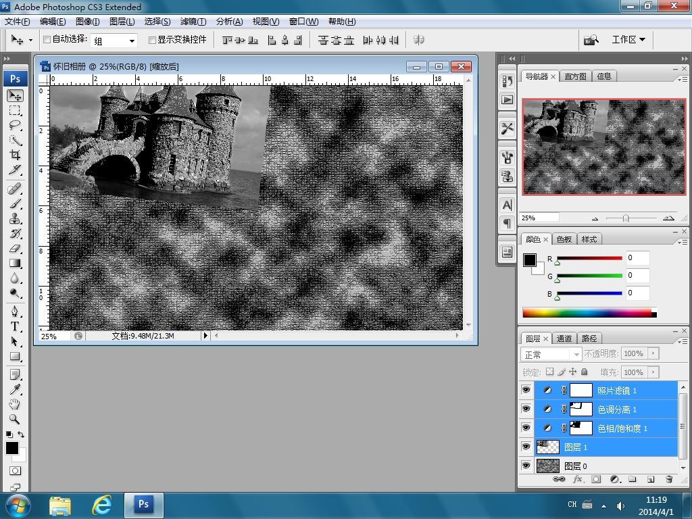Select the Horizontal Type tool

15,326
